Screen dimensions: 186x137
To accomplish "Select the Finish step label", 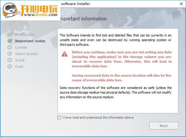I will (19, 67).
